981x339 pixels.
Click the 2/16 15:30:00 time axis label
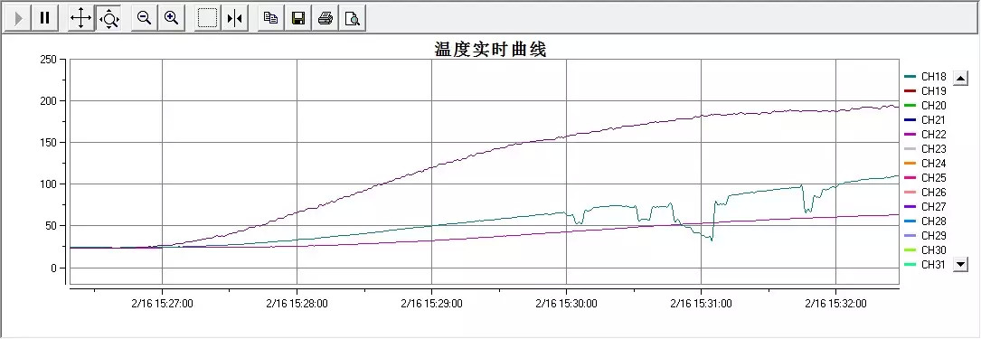[x=566, y=304]
